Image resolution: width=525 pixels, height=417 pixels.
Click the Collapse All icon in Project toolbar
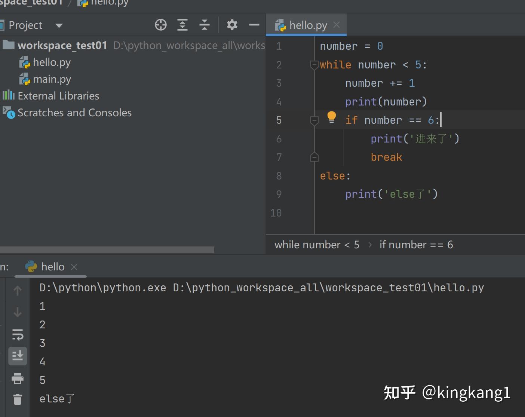(x=204, y=25)
